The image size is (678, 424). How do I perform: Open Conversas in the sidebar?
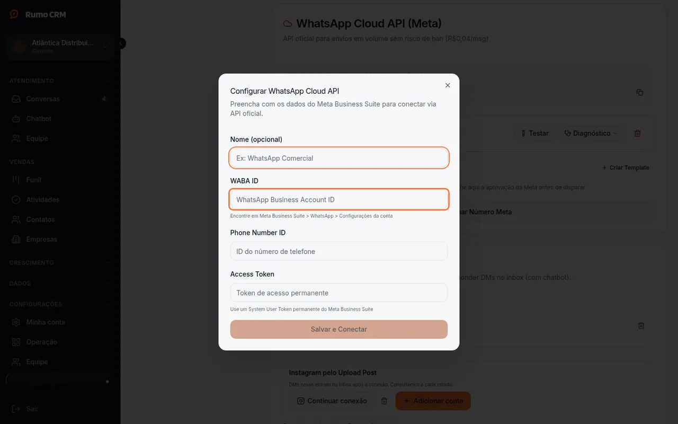pyautogui.click(x=60, y=99)
